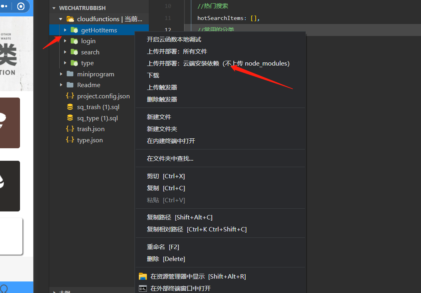The image size is (421, 293).
Task: Click the project.config.json file icon
Action: pyautogui.click(x=70, y=96)
